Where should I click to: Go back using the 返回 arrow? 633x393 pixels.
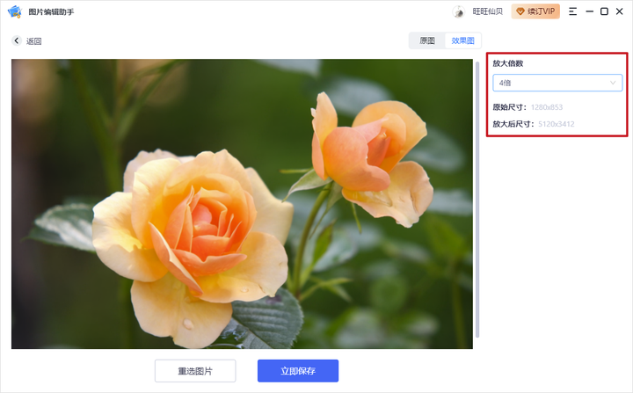[x=17, y=40]
